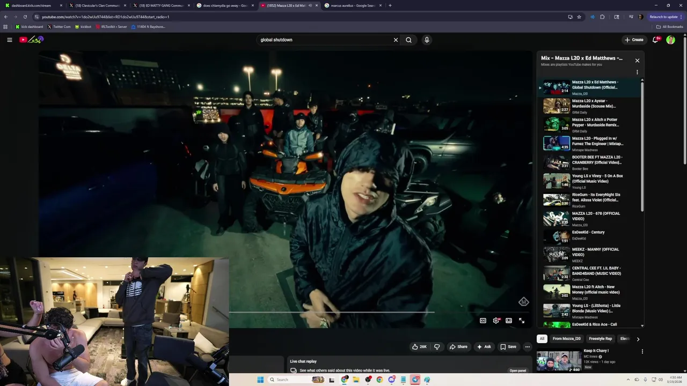Select From Mazza_l20 filter chip
687x386 pixels.
click(566, 339)
